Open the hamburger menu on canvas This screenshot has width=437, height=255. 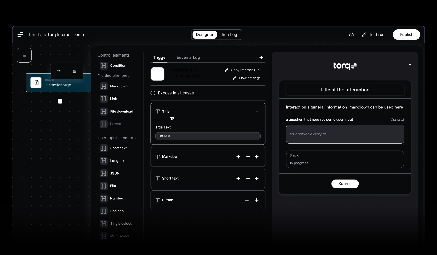point(24,55)
